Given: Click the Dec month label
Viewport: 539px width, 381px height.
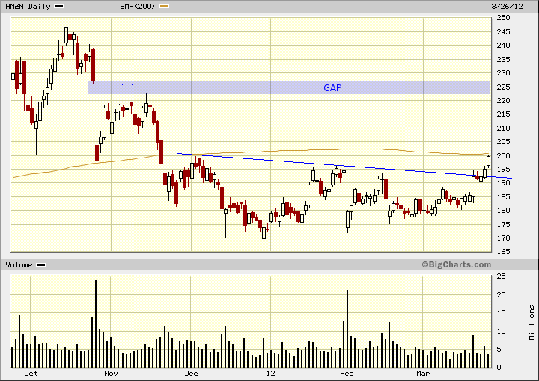Looking at the screenshot, I should (191, 374).
